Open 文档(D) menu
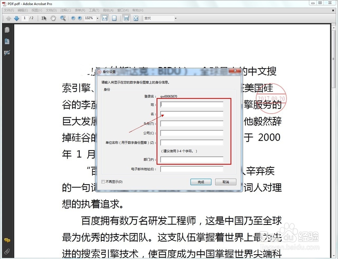 click(x=51, y=10)
